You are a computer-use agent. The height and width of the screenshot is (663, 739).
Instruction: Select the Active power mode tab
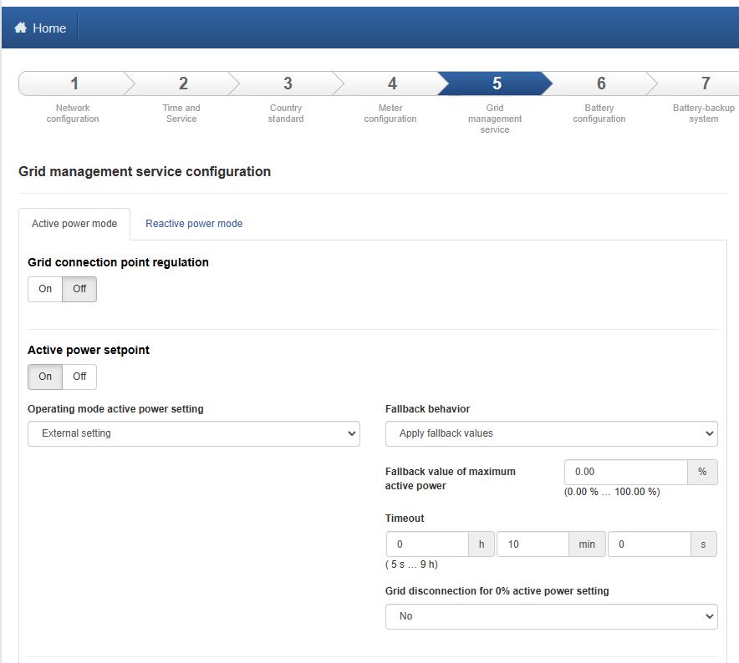74,224
